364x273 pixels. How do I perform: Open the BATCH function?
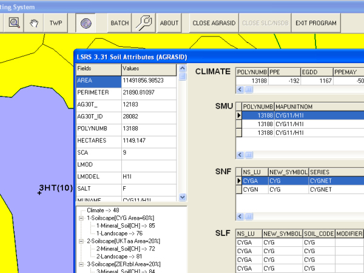tap(120, 23)
